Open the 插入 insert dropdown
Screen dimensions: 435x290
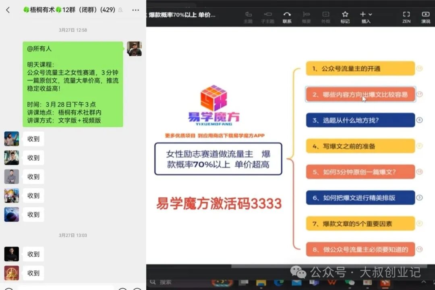tap(366, 16)
